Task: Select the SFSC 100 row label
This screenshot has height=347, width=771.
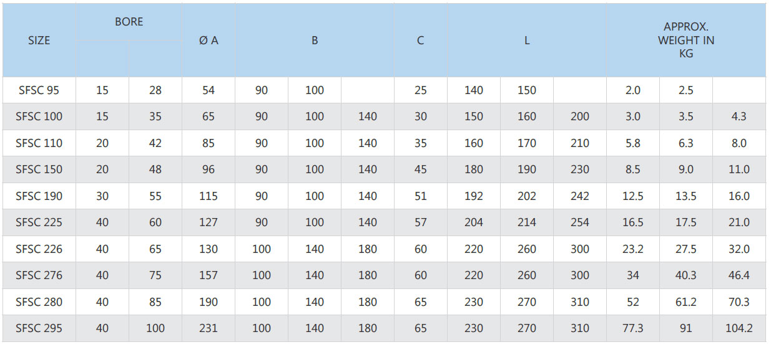Action: [39, 116]
